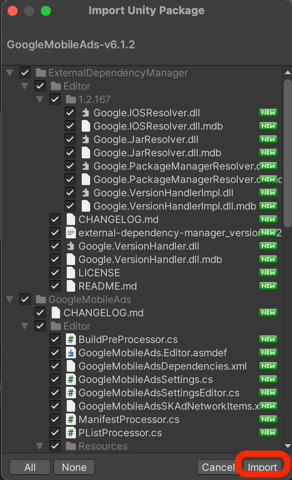Toggle the LICENSE file checkbox
The image size is (292, 480).
click(x=55, y=273)
